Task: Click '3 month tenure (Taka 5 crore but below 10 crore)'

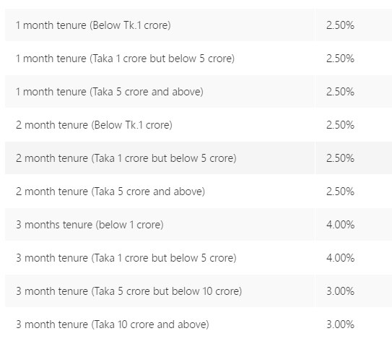Action: coord(129,291)
